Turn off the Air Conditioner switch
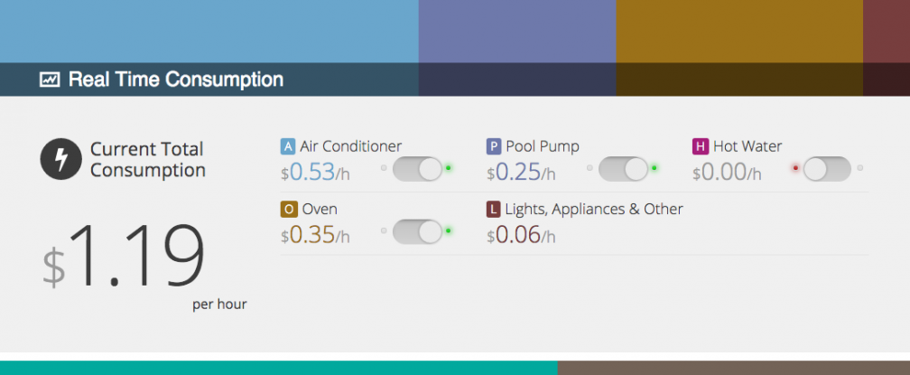 (x=417, y=169)
